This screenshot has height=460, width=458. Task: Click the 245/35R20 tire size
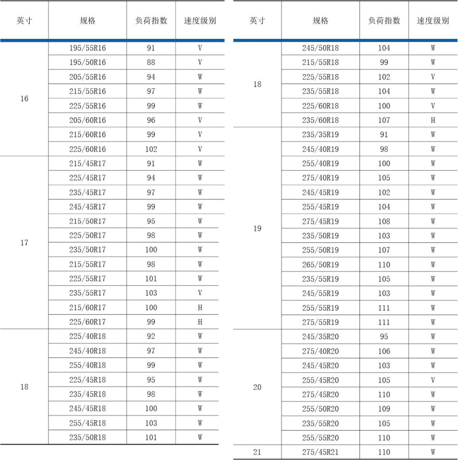320,337
